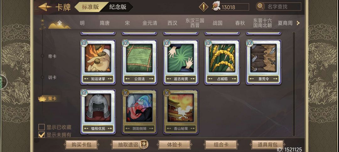Expand more dynasties with right arrow

coord(298,23)
